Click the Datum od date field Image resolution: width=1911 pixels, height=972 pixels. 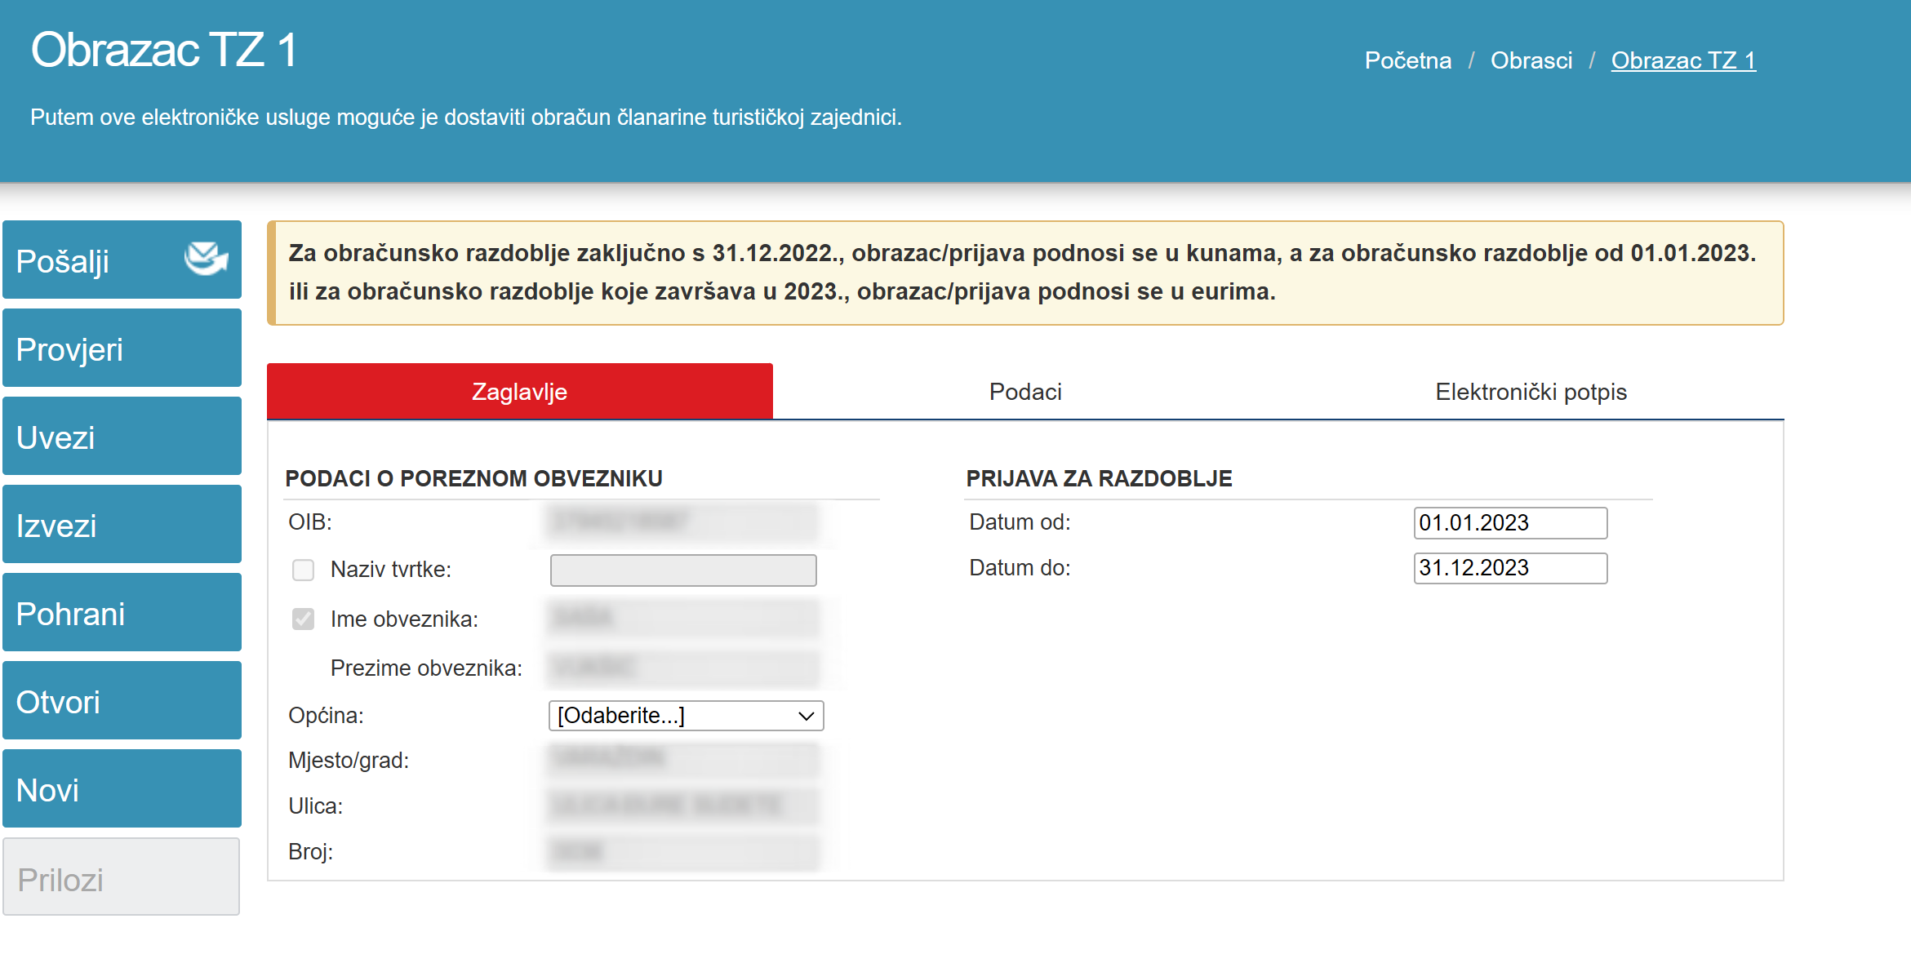pos(1510,523)
